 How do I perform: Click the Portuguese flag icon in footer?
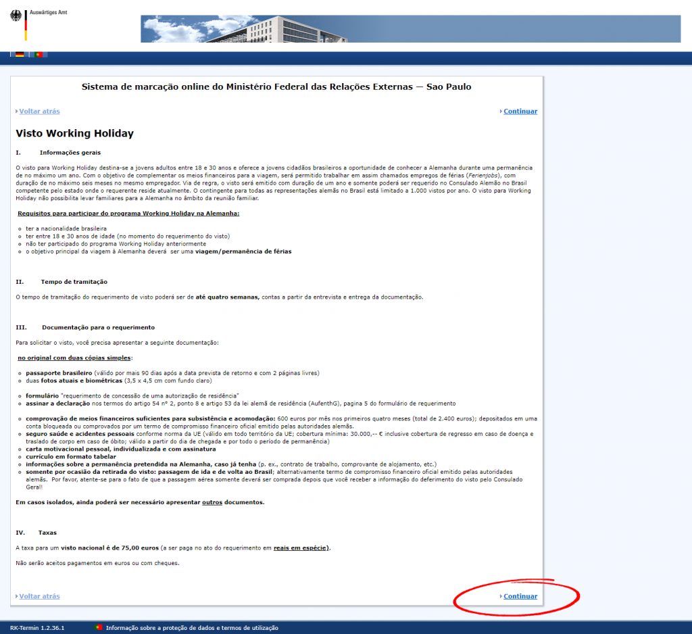pyautogui.click(x=99, y=628)
